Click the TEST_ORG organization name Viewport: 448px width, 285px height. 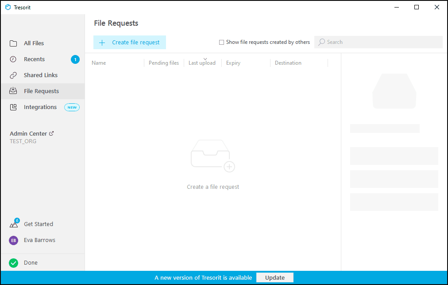23,141
